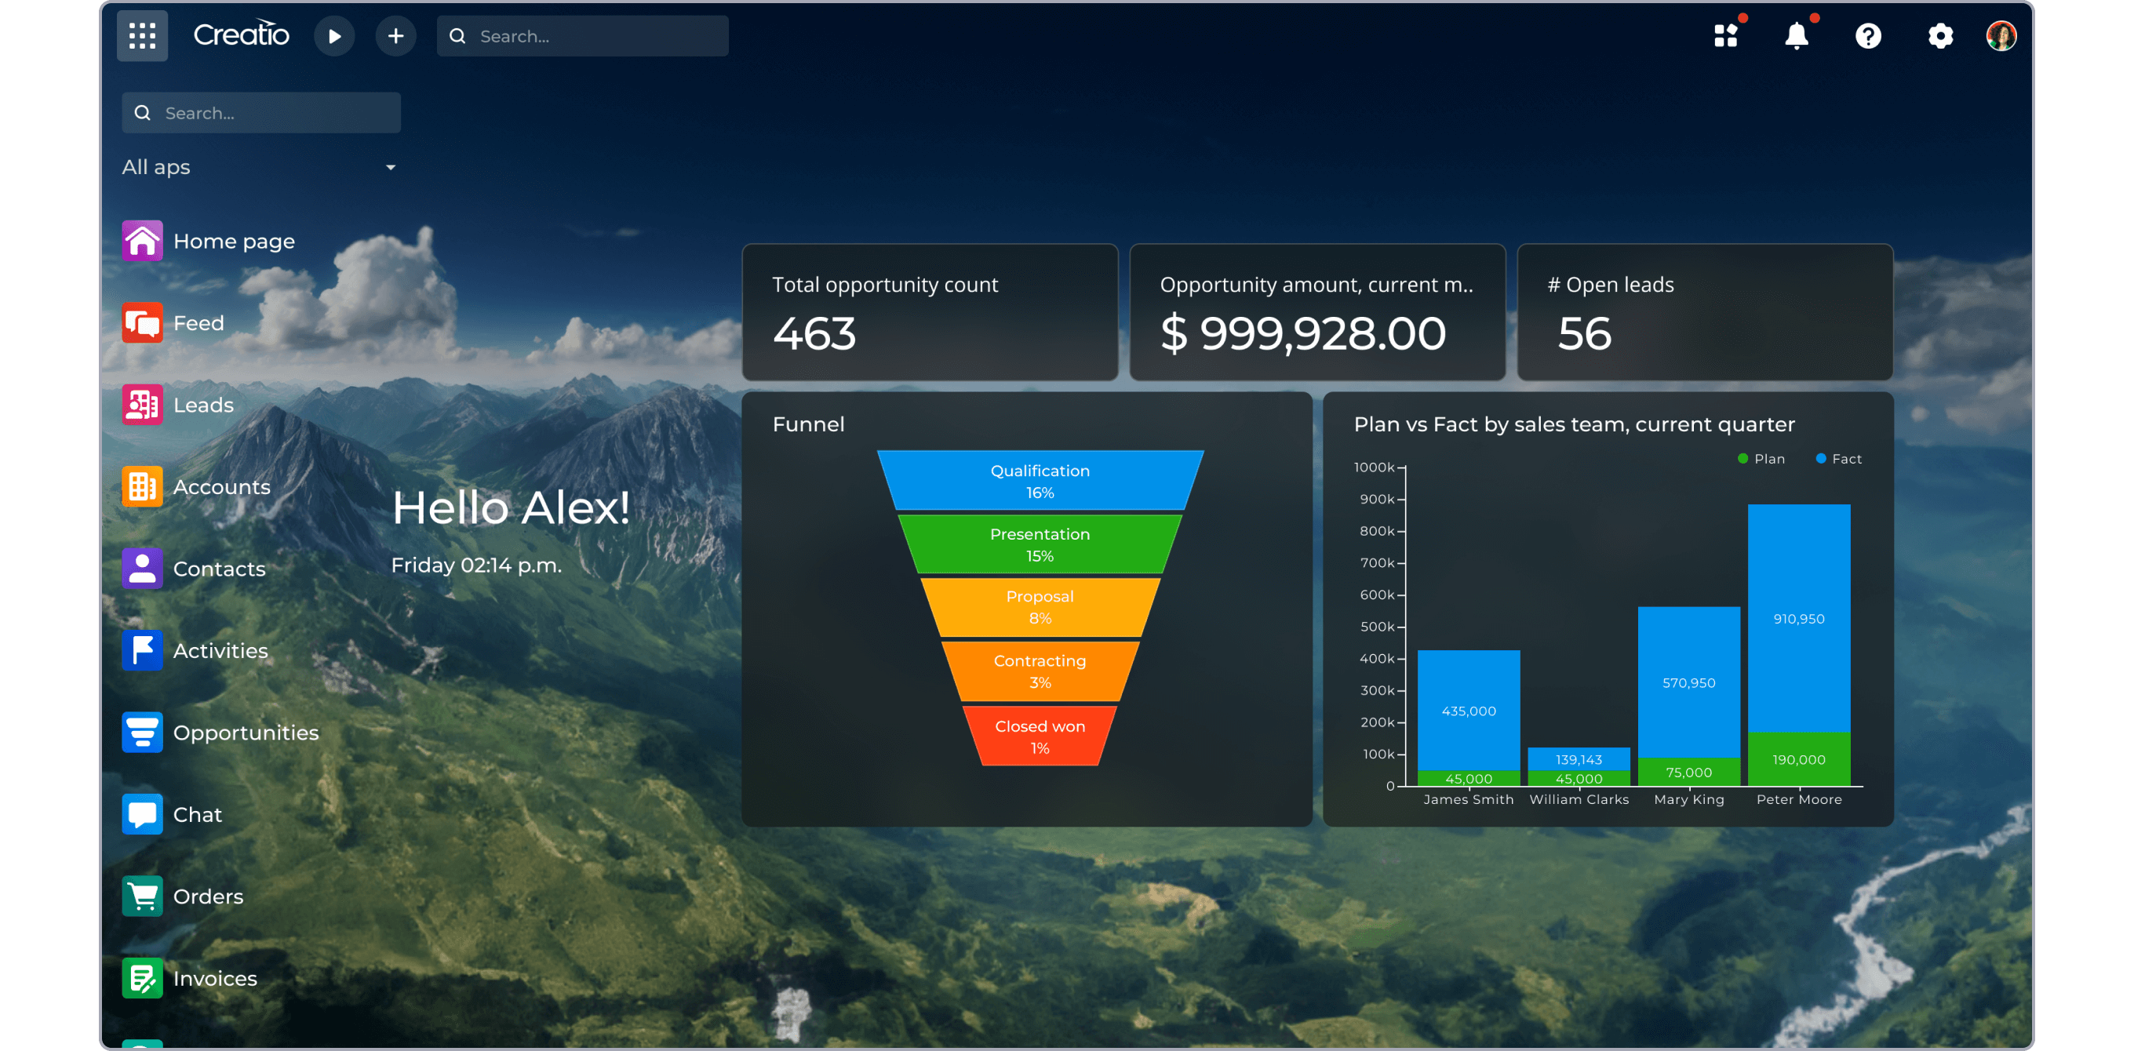Open the Feed menu item
This screenshot has height=1051, width=2134.
coord(198,322)
